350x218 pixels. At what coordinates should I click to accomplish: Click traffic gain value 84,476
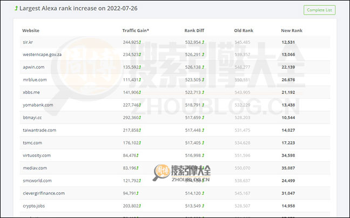click(130, 155)
